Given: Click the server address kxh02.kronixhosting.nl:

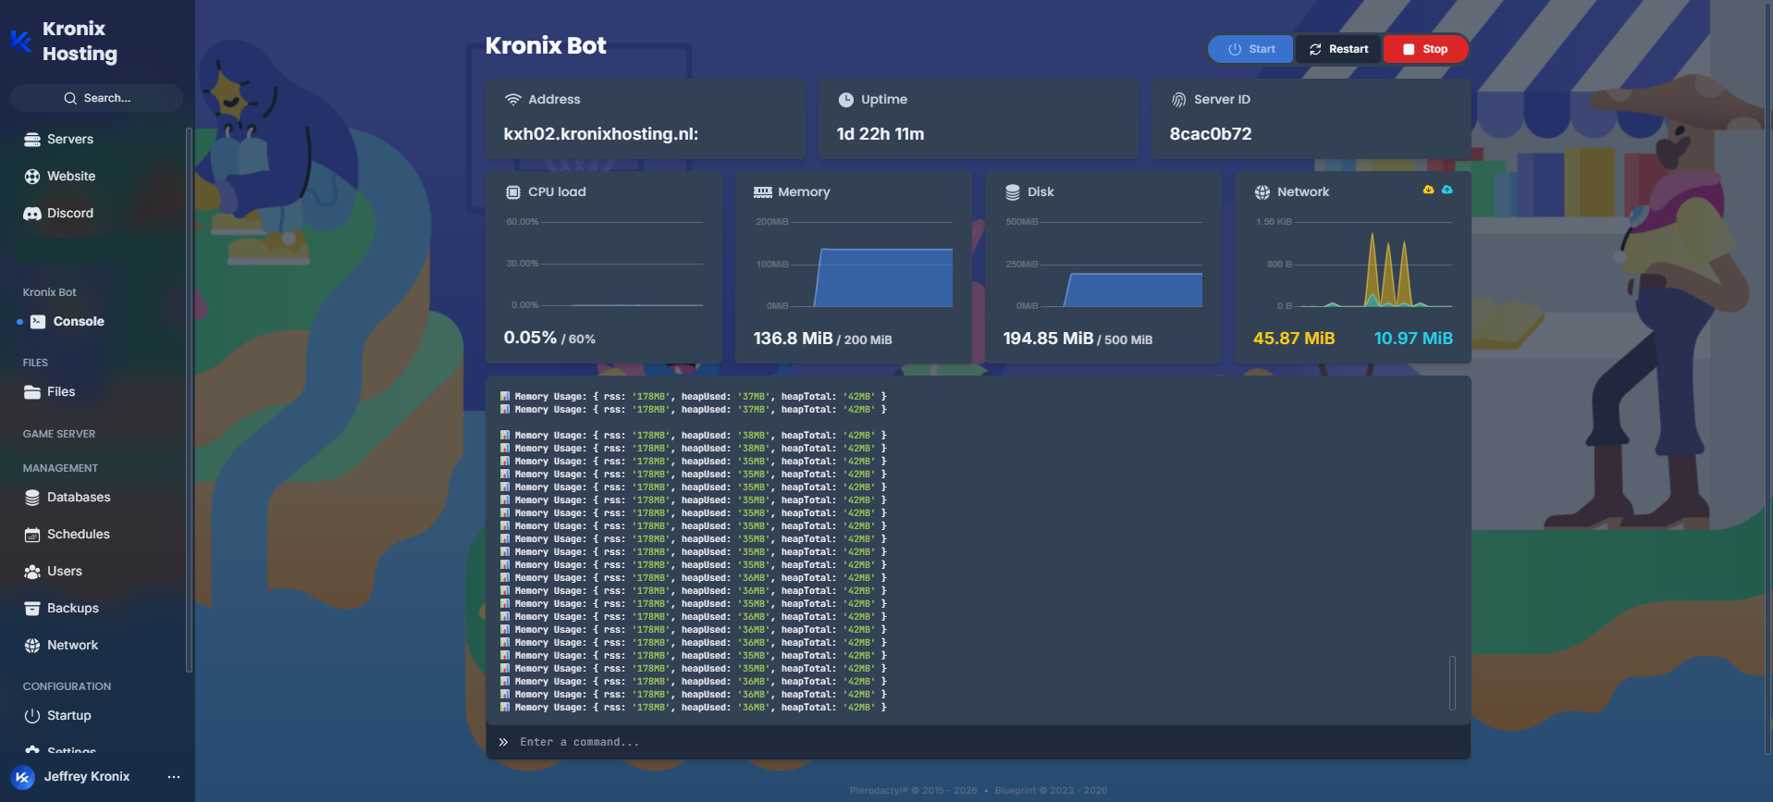Looking at the screenshot, I should (x=601, y=134).
